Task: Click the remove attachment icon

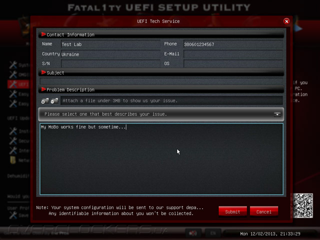Action: (x=54, y=101)
